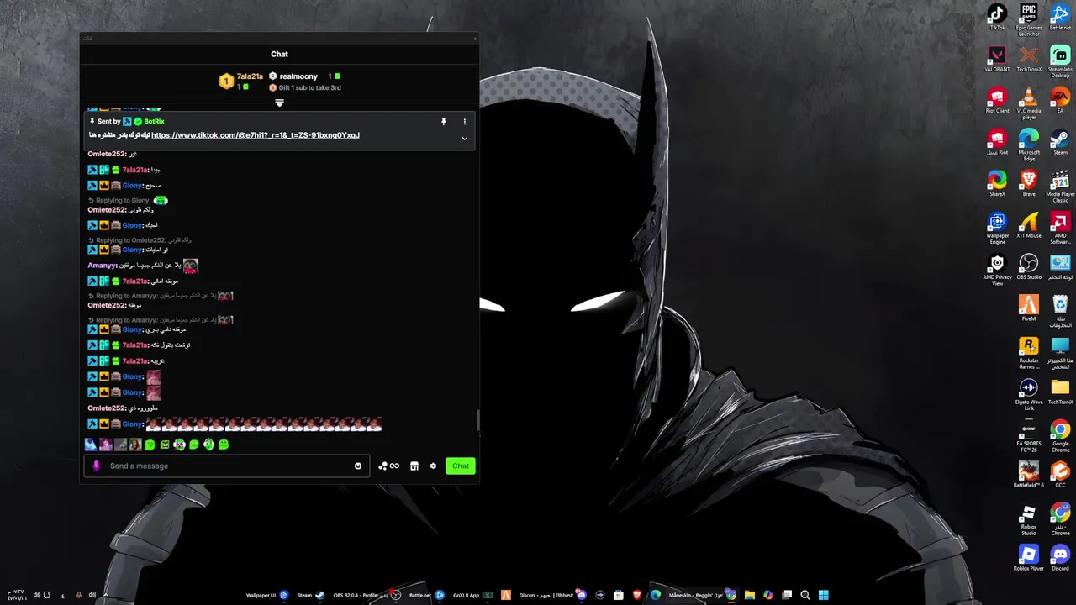
Task: Open GCC desktop shortcut
Action: click(1060, 475)
